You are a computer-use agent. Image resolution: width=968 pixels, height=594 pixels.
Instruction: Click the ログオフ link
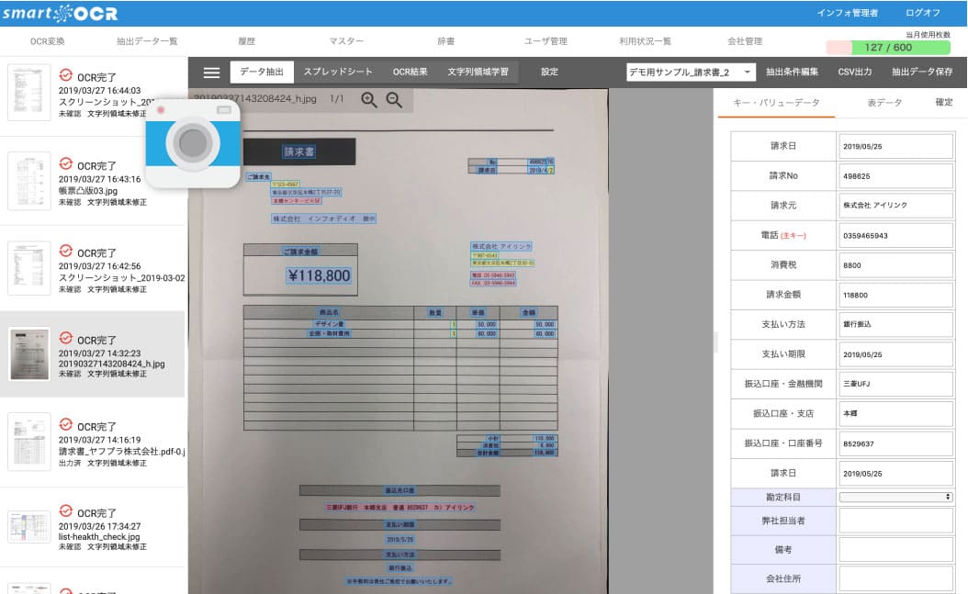(923, 13)
